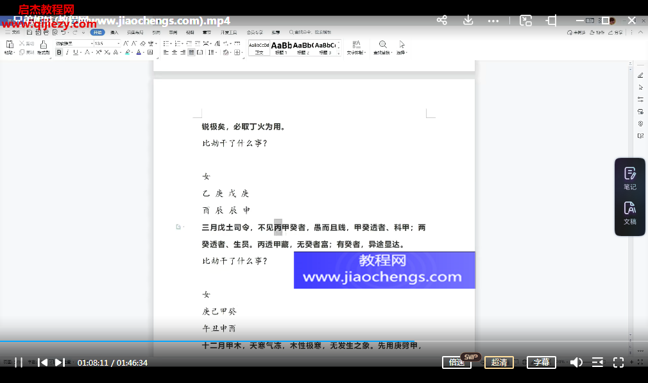648x383 pixels.
Task: Click the player's crop screenshot icon
Action: click(551, 21)
